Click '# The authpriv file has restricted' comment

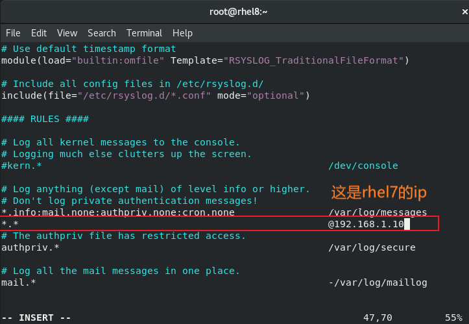click(x=123, y=236)
